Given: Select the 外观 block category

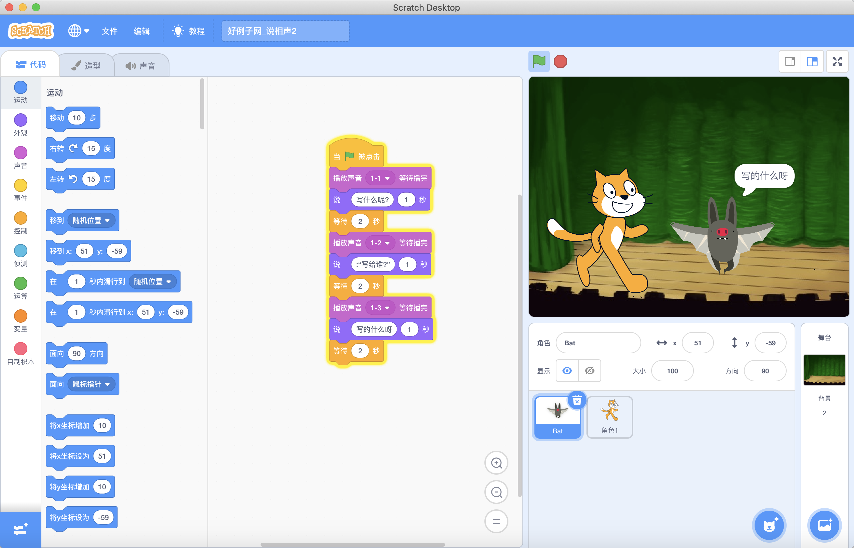Looking at the screenshot, I should (x=21, y=125).
